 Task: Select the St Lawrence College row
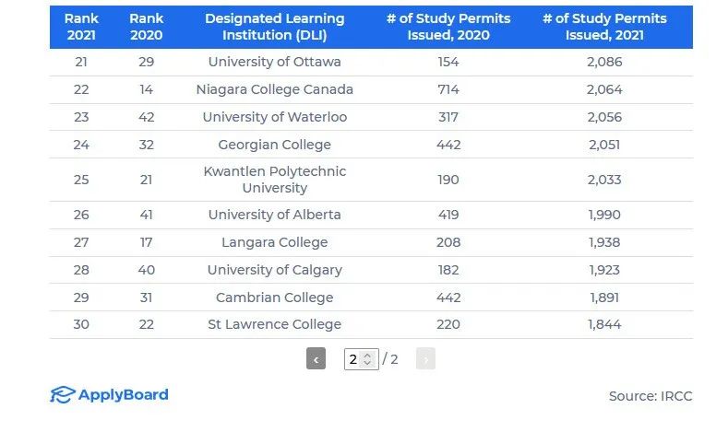pos(274,324)
